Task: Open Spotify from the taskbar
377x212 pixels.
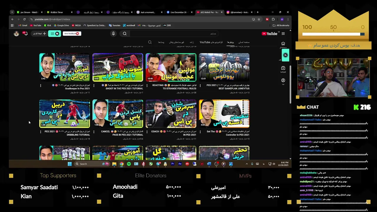Action: (x=129, y=164)
